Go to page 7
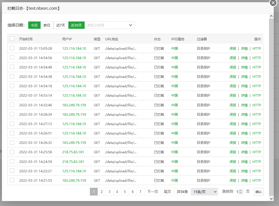 point(140,192)
